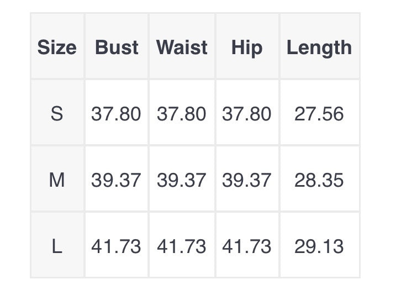The image size is (396, 295).
Task: Click bust value 41.73 for size L
Action: tap(116, 246)
